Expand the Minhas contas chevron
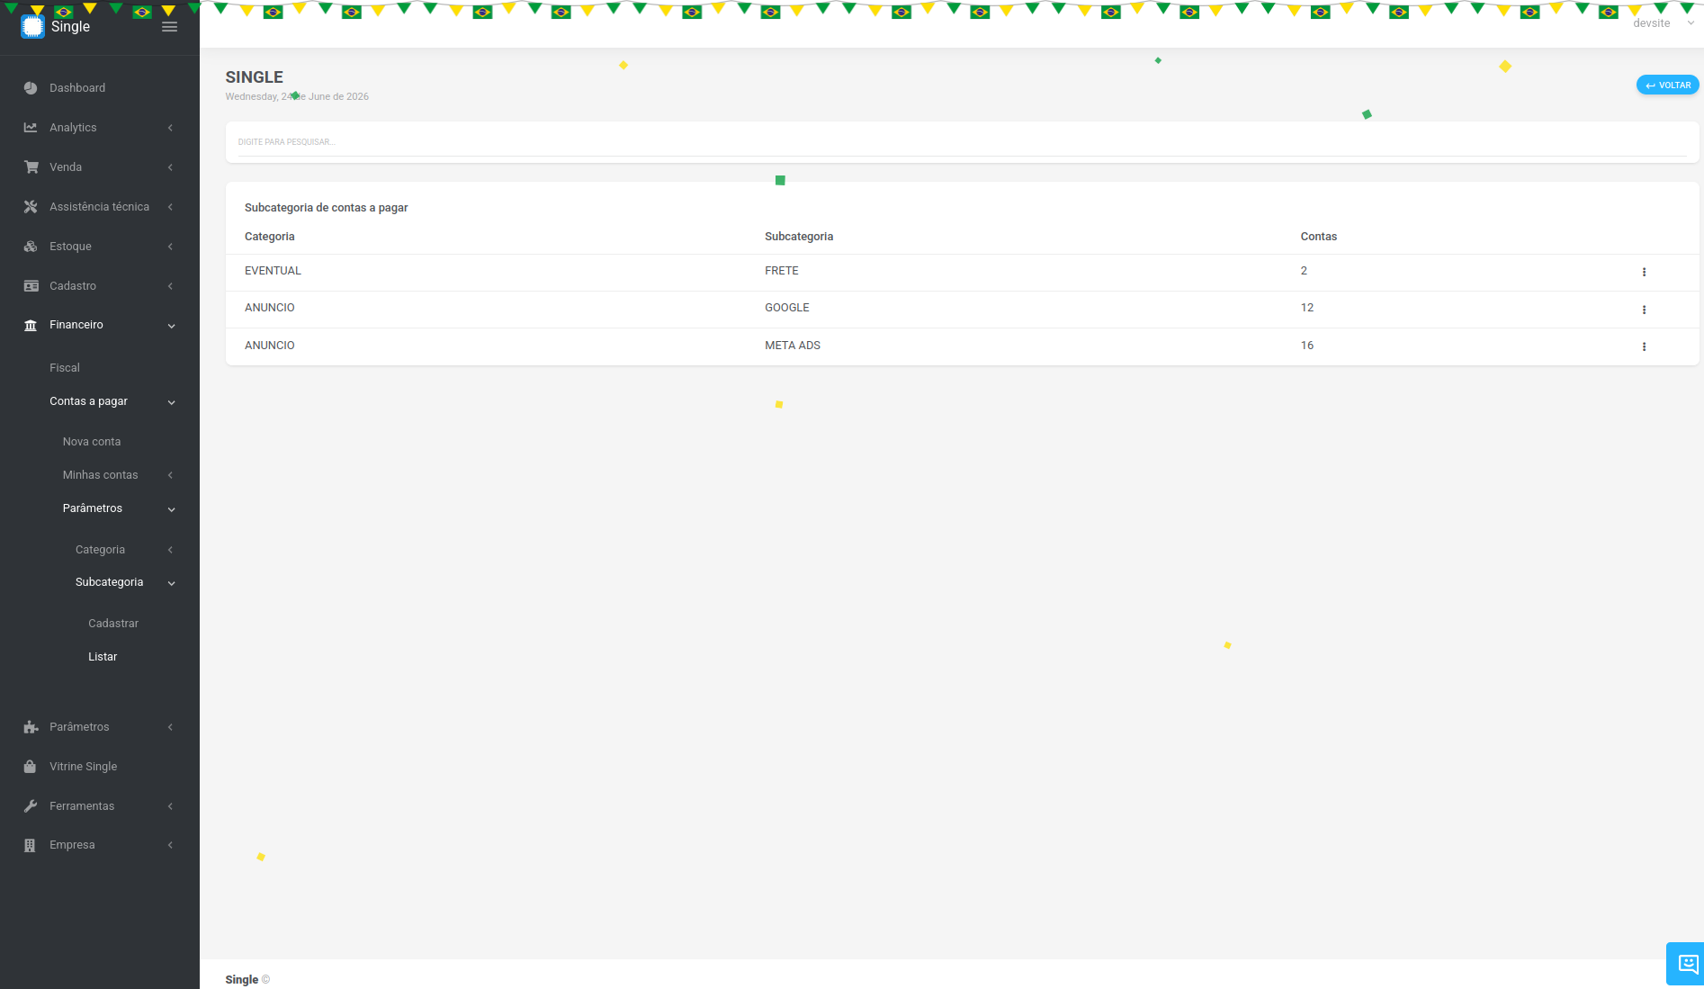 [170, 475]
